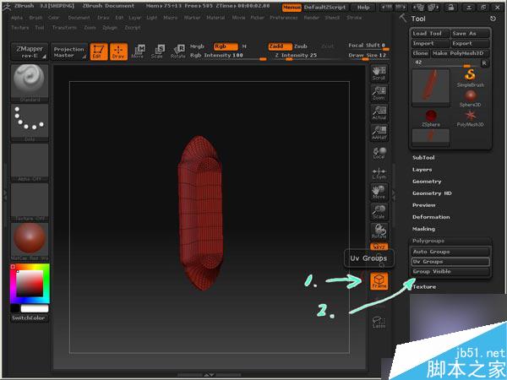Click the Actual size icon

pos(379,113)
